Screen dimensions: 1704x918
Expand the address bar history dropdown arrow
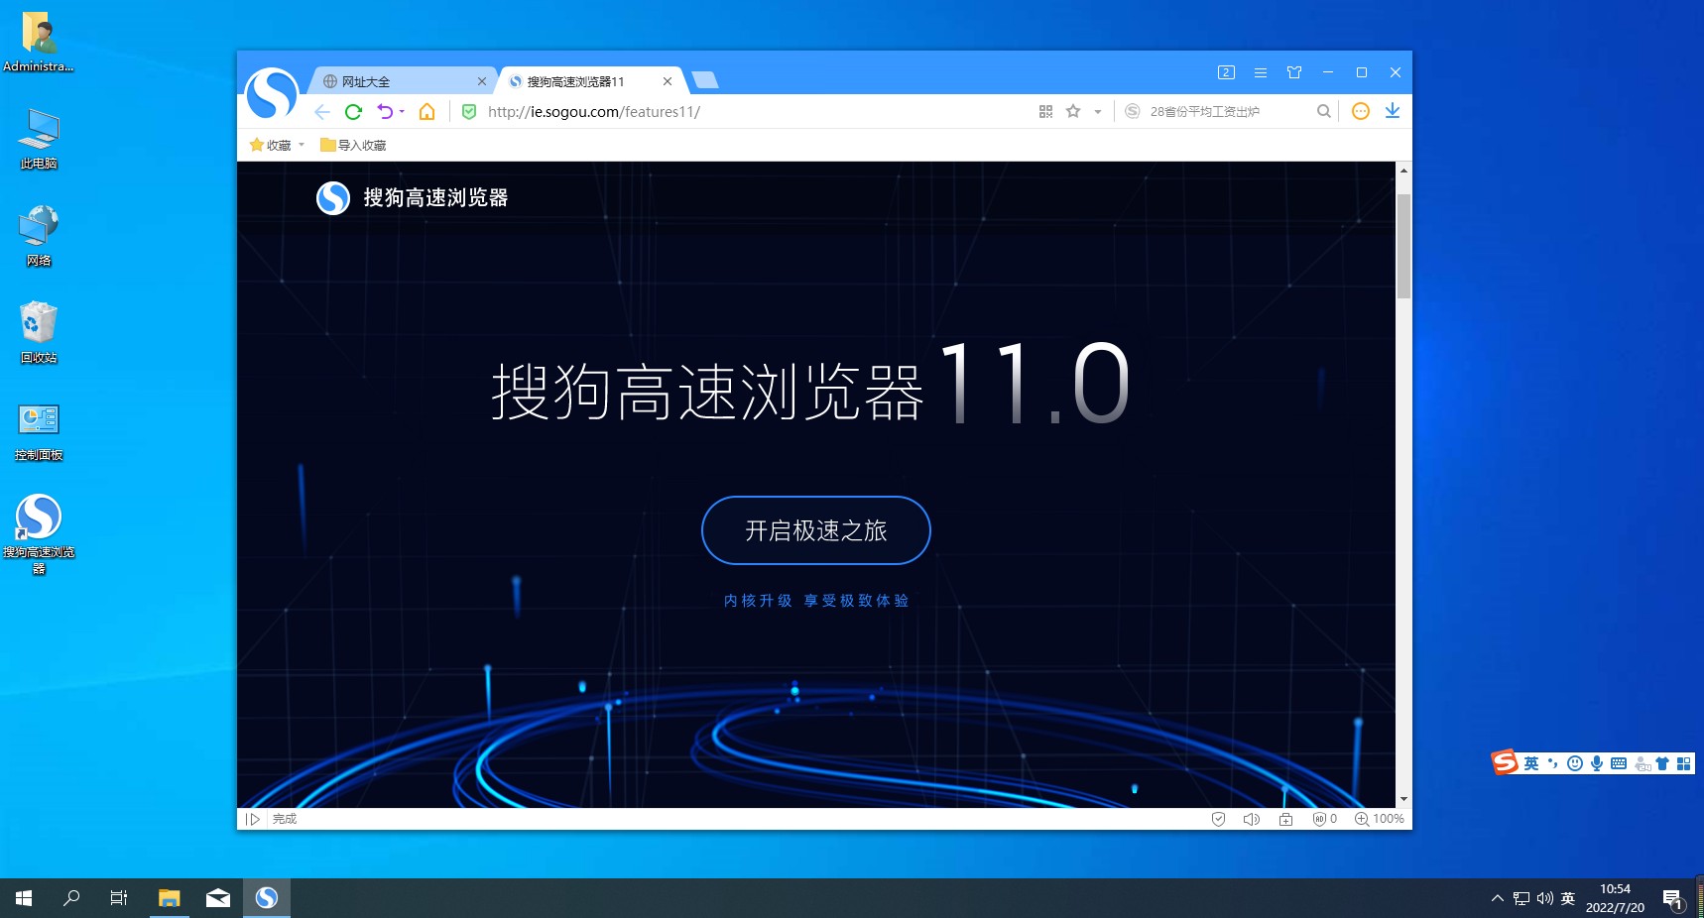tap(1098, 112)
